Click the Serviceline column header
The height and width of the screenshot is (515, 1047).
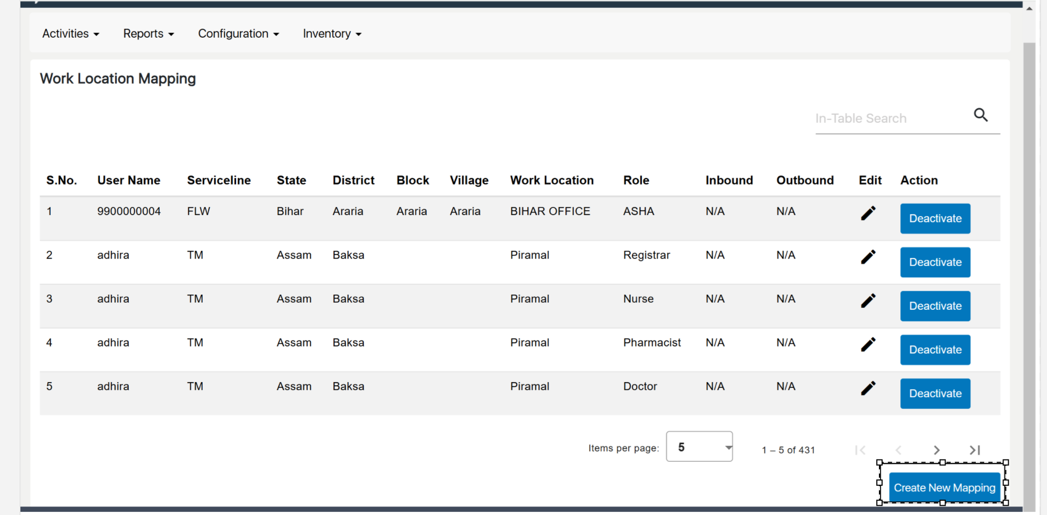[219, 180]
